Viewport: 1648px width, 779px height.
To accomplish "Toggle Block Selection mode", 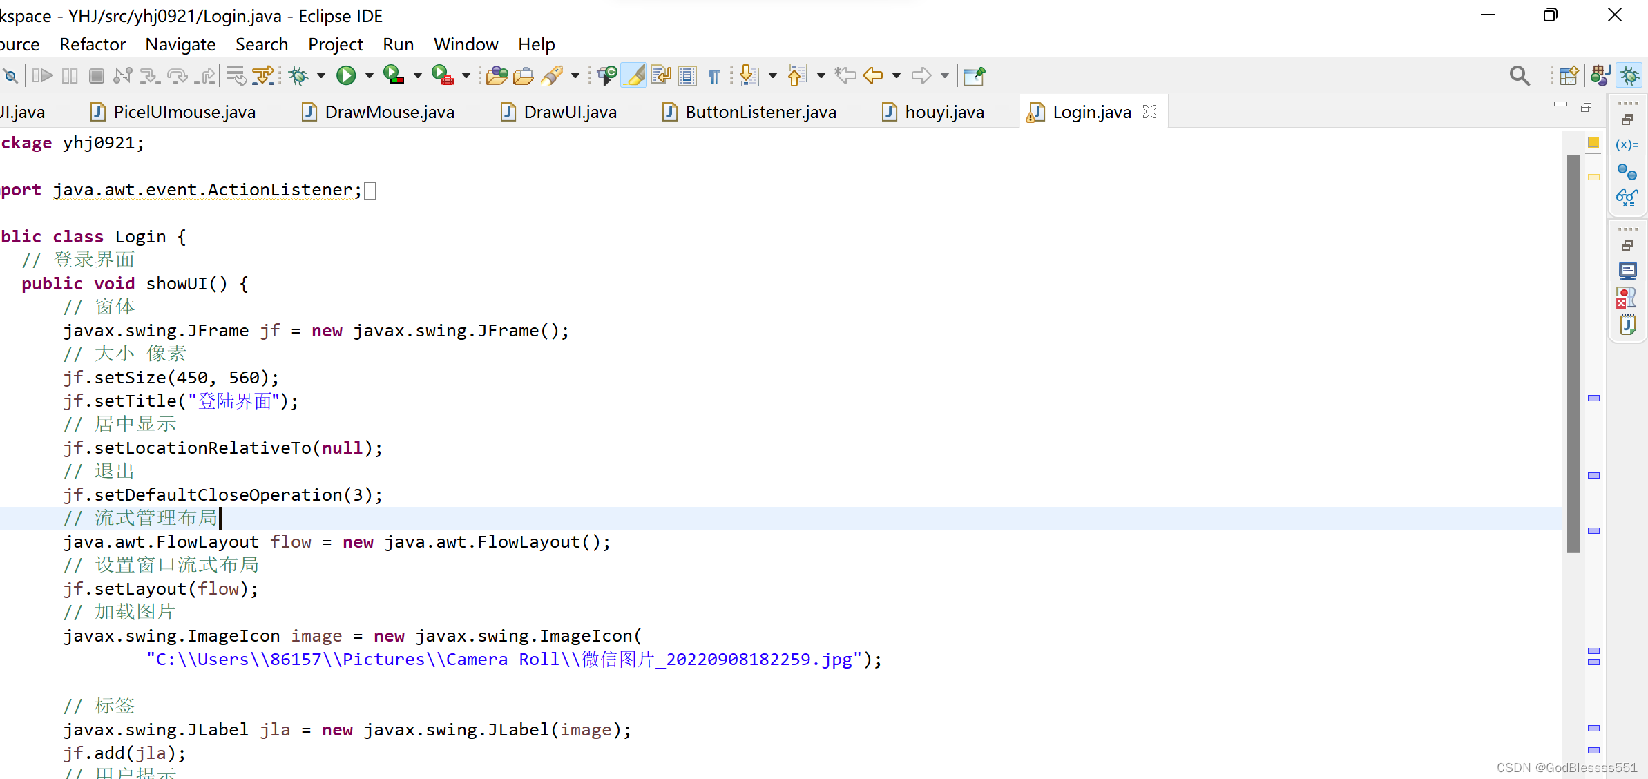I will point(687,75).
